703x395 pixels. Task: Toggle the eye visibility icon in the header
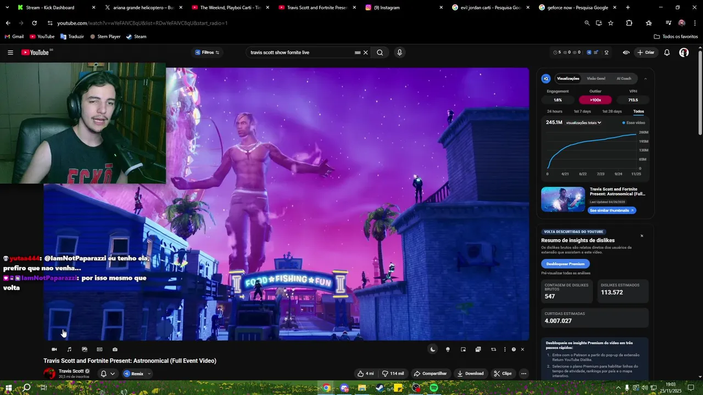626,53
